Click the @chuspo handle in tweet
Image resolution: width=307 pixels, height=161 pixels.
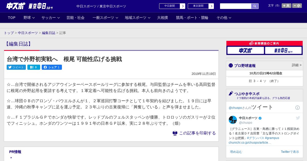[246, 123]
